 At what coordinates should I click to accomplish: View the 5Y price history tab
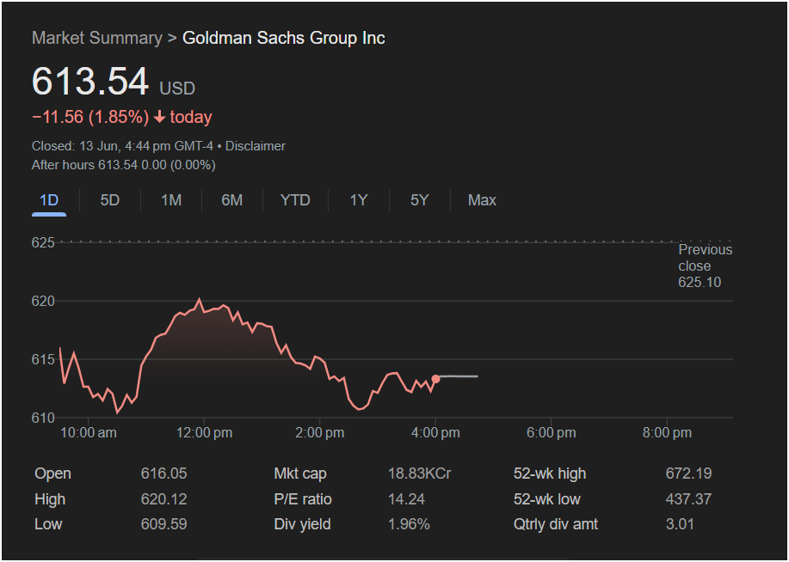tap(419, 200)
